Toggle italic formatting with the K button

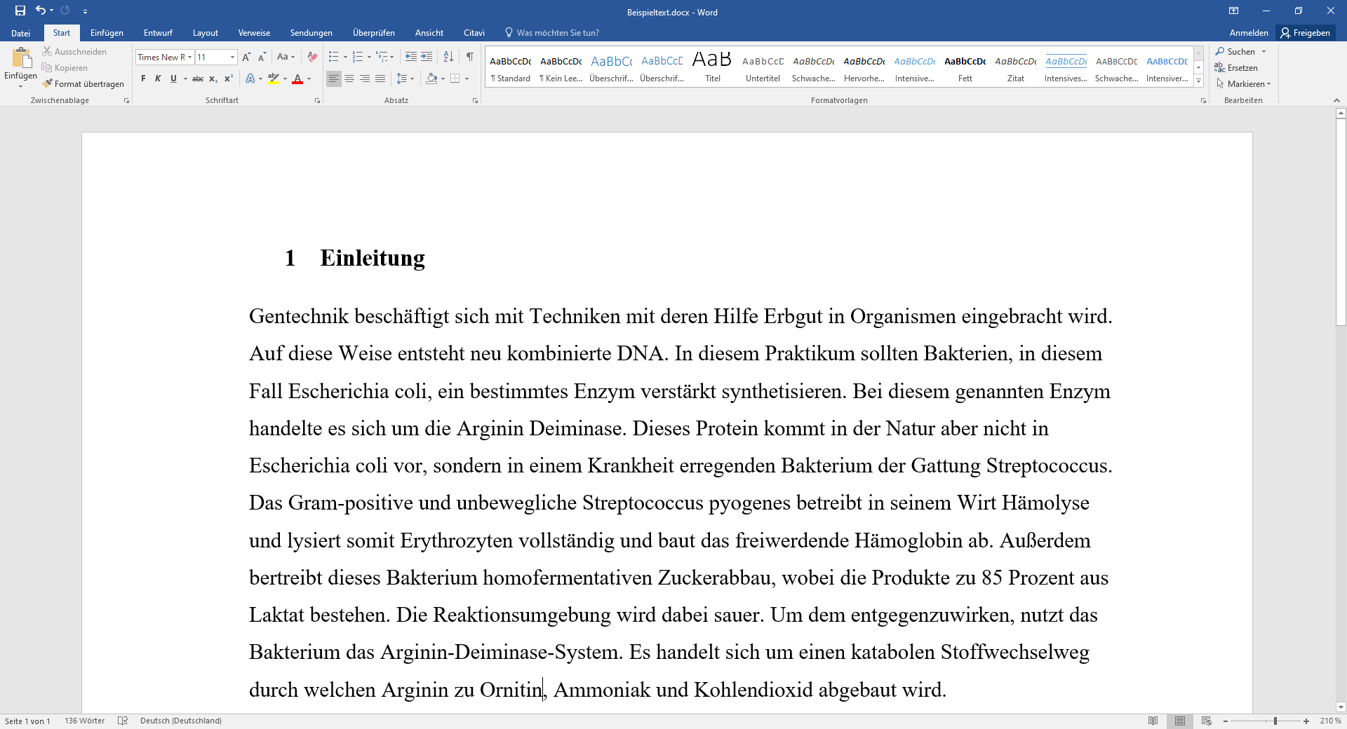pos(158,79)
